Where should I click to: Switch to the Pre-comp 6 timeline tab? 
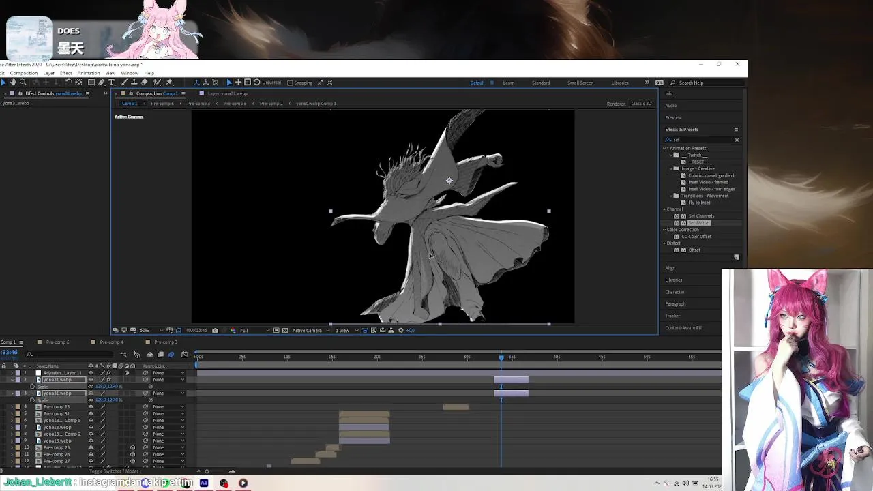[58, 342]
